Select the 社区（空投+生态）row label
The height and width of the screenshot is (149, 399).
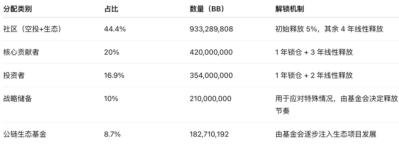point(33,29)
